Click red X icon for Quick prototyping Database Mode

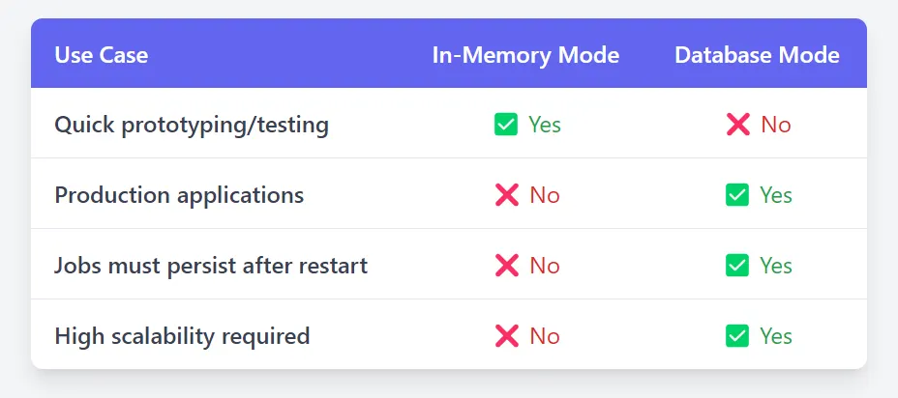(x=738, y=124)
